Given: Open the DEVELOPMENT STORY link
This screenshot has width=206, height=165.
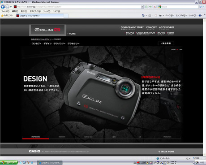Looking at the screenshot, I should (x=132, y=27).
